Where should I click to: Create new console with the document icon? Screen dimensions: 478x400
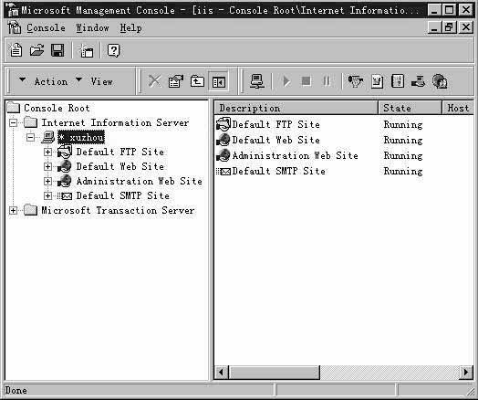[16, 50]
